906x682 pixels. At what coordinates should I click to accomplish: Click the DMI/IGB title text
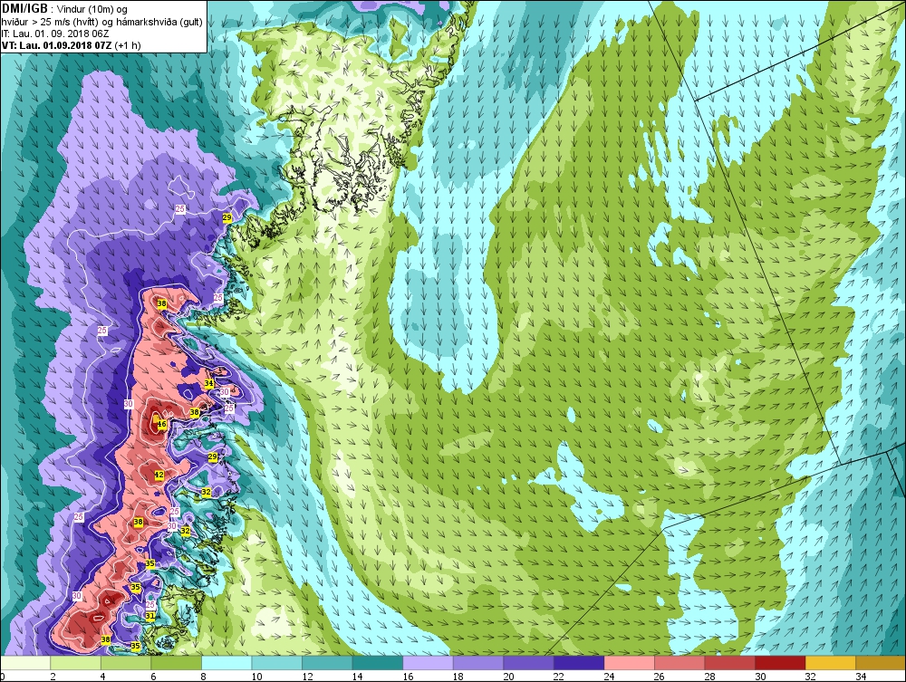(24, 9)
